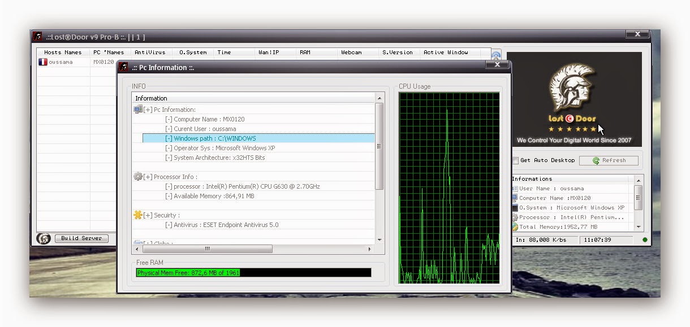Click the INFO list scroll up arrow
The width and height of the screenshot is (690, 327).
[x=379, y=98]
